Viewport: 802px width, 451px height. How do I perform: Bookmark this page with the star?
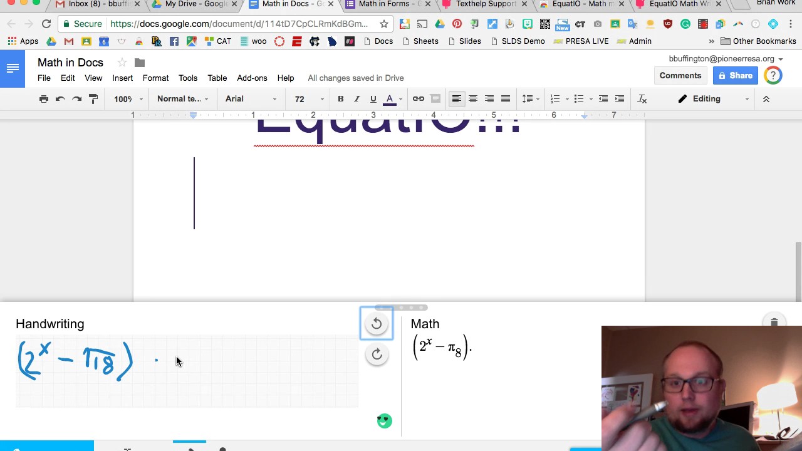[x=384, y=24]
